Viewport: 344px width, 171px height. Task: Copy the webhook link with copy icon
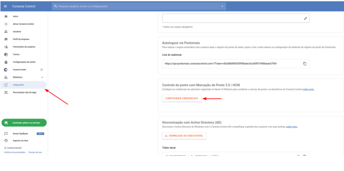[x=304, y=64]
